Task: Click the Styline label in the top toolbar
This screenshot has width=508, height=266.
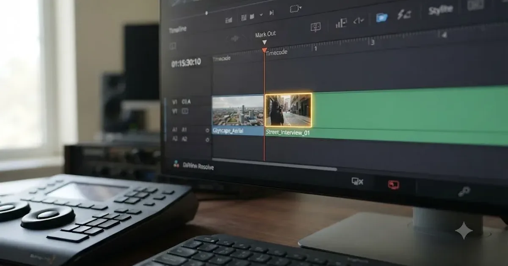Action: point(440,10)
